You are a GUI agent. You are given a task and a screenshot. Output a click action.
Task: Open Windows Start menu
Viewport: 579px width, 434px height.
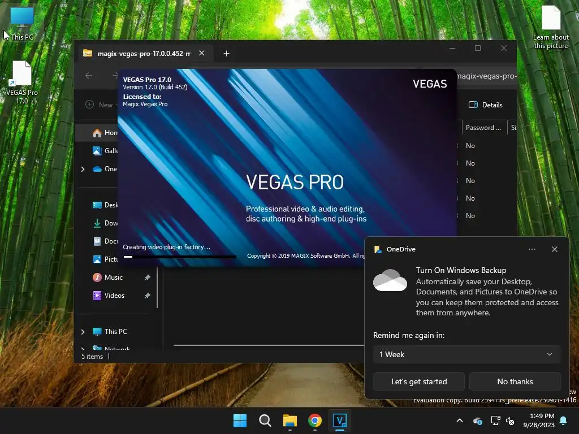(x=240, y=420)
